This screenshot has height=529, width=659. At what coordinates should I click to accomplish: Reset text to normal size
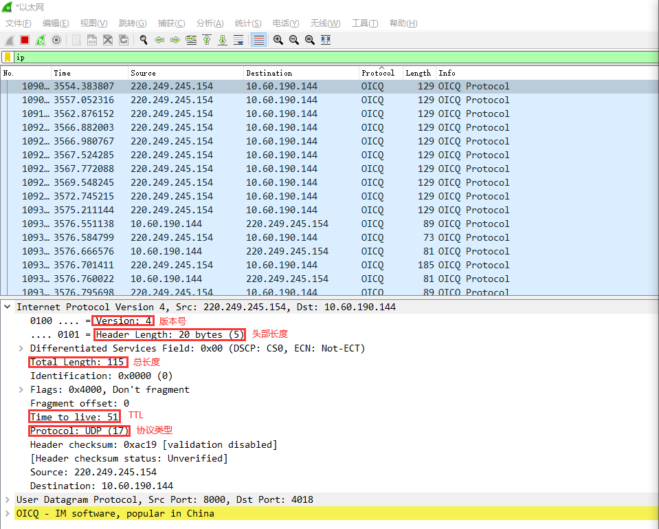310,40
